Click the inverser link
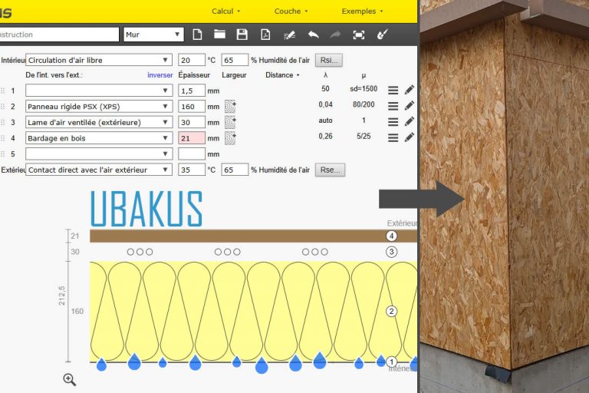 (160, 75)
